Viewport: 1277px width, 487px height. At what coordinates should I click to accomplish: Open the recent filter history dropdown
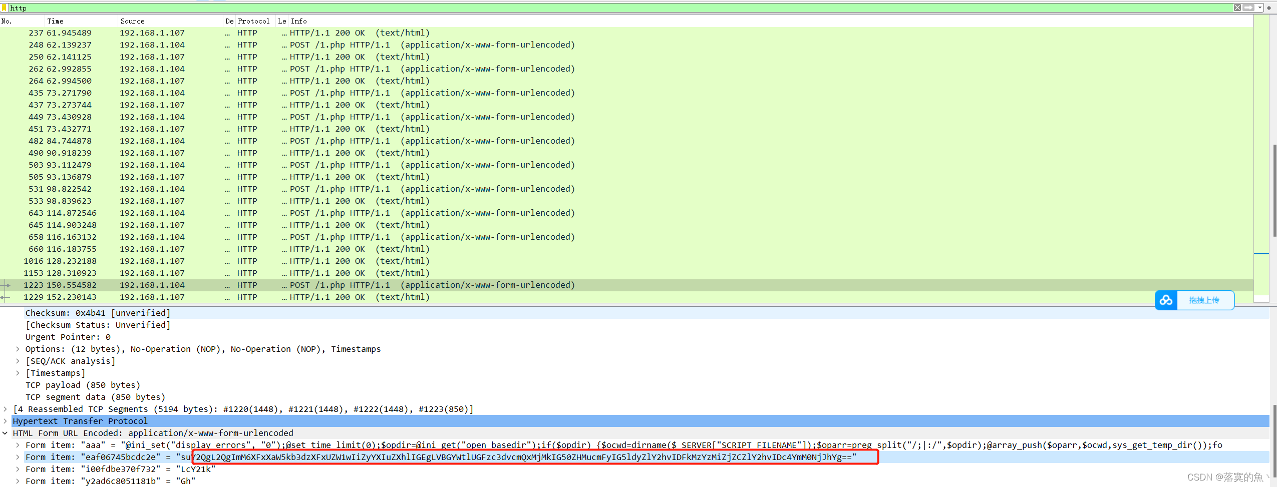tap(1259, 8)
